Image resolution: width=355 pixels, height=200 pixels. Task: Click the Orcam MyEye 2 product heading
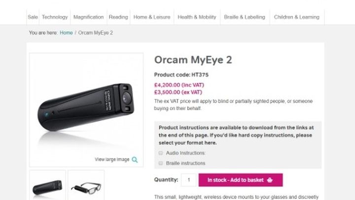coord(193,60)
